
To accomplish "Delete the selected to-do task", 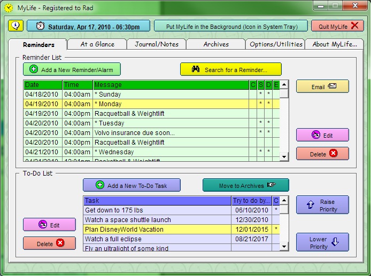I will point(49,243).
